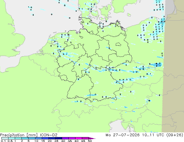Select the 45–50 mm legend swatch

pyautogui.click(x=85, y=138)
